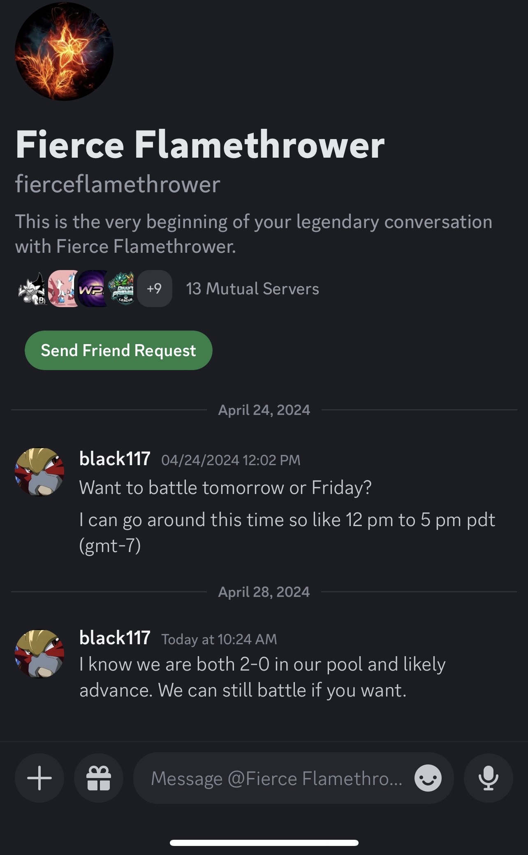Open Fierce Flamethrower's flame profile picture
528x855 pixels.
click(x=64, y=51)
